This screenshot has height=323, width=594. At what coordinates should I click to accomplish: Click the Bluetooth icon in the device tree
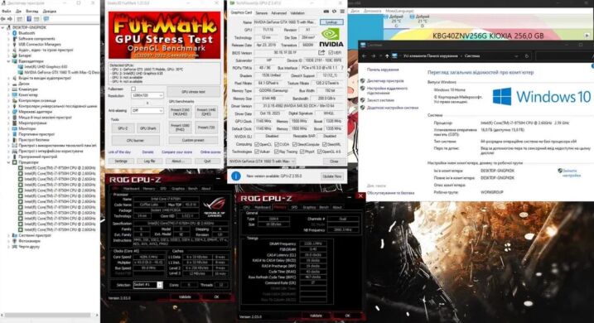(15, 33)
